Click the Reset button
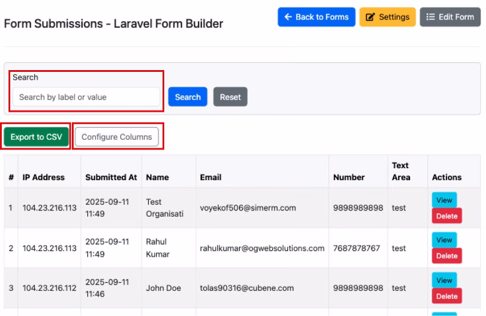This screenshot has height=316, width=486. coord(230,97)
